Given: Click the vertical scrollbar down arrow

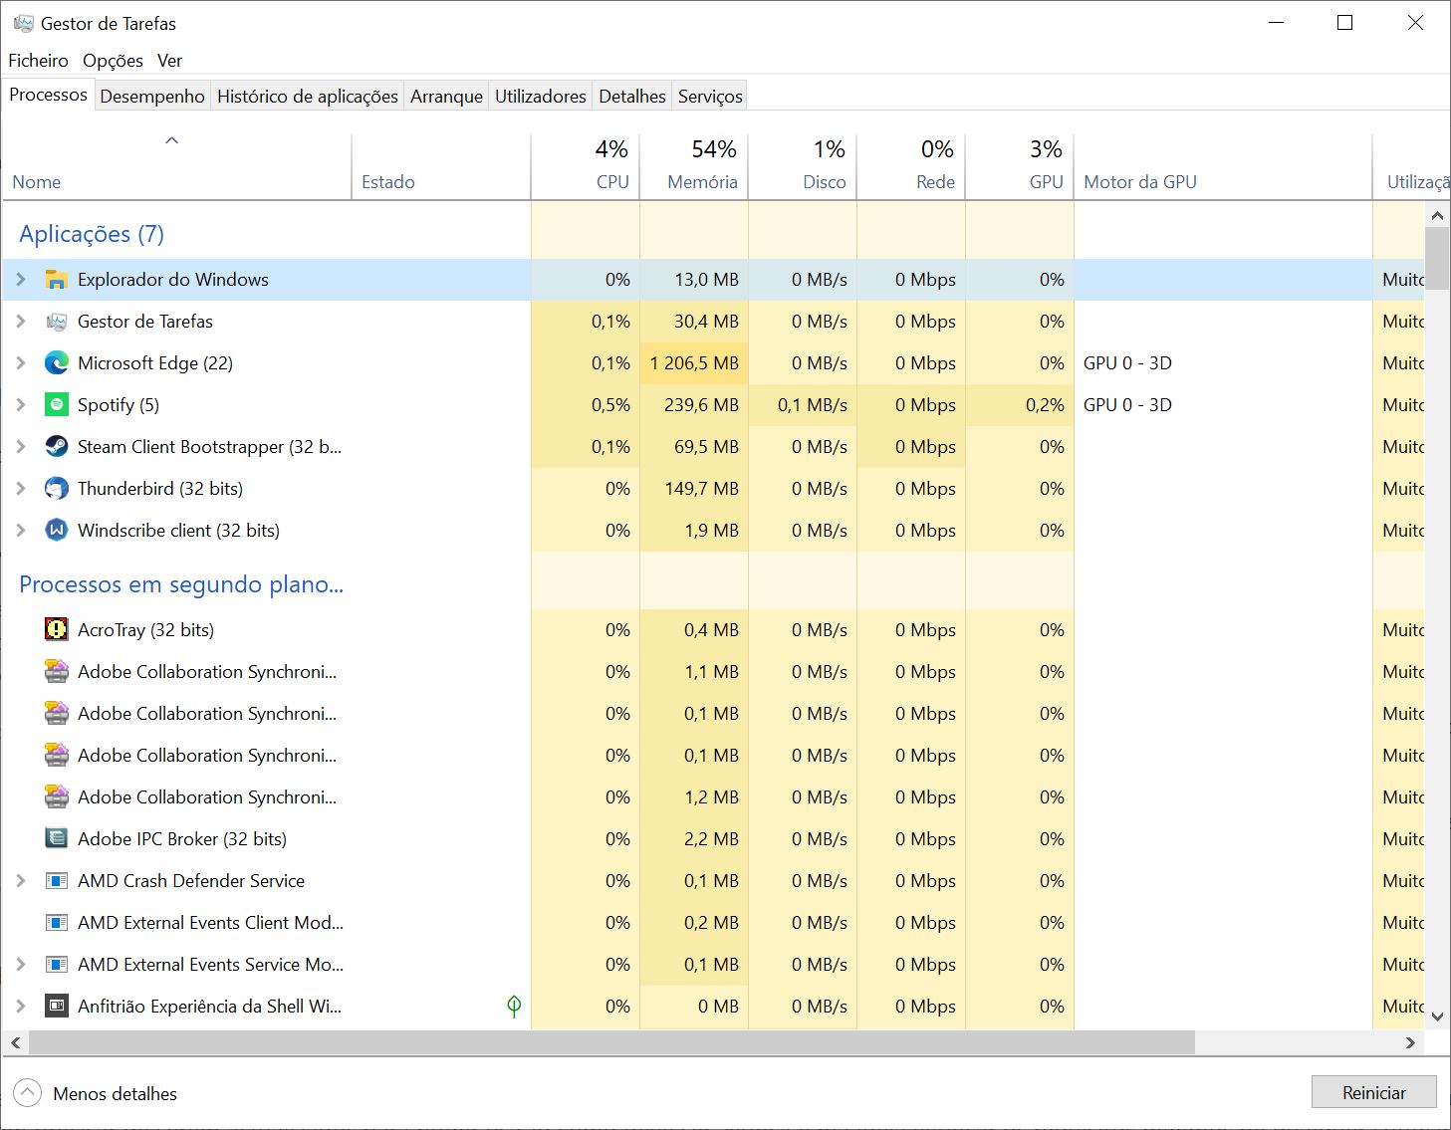Looking at the screenshot, I should [1437, 1017].
